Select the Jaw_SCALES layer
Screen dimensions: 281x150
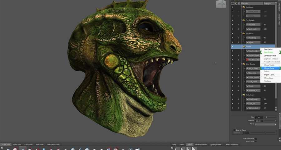[253, 69]
